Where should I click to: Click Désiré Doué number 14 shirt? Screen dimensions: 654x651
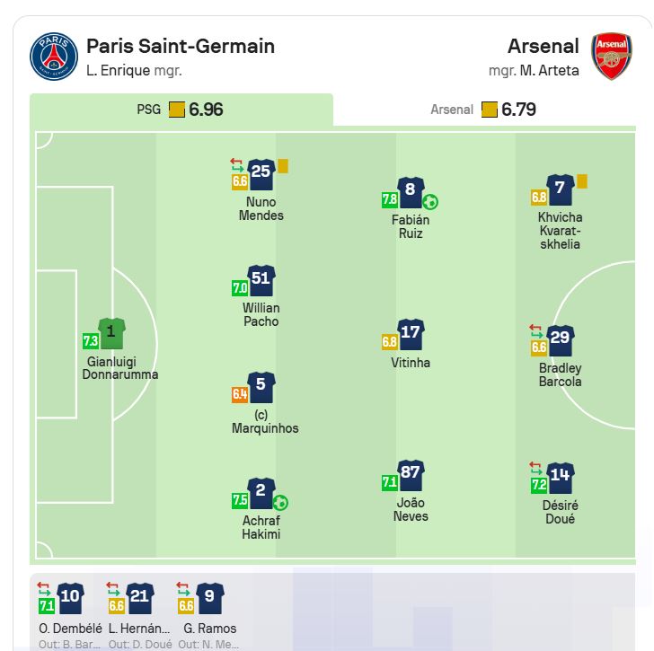click(x=561, y=478)
